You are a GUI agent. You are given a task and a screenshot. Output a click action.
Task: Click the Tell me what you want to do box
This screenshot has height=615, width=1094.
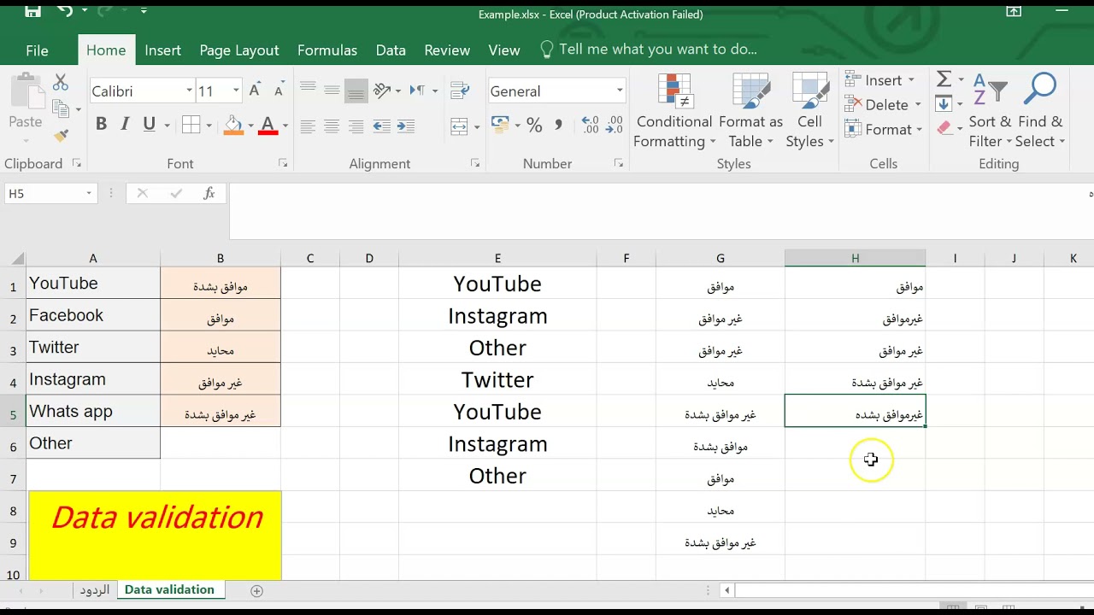pyautogui.click(x=649, y=50)
